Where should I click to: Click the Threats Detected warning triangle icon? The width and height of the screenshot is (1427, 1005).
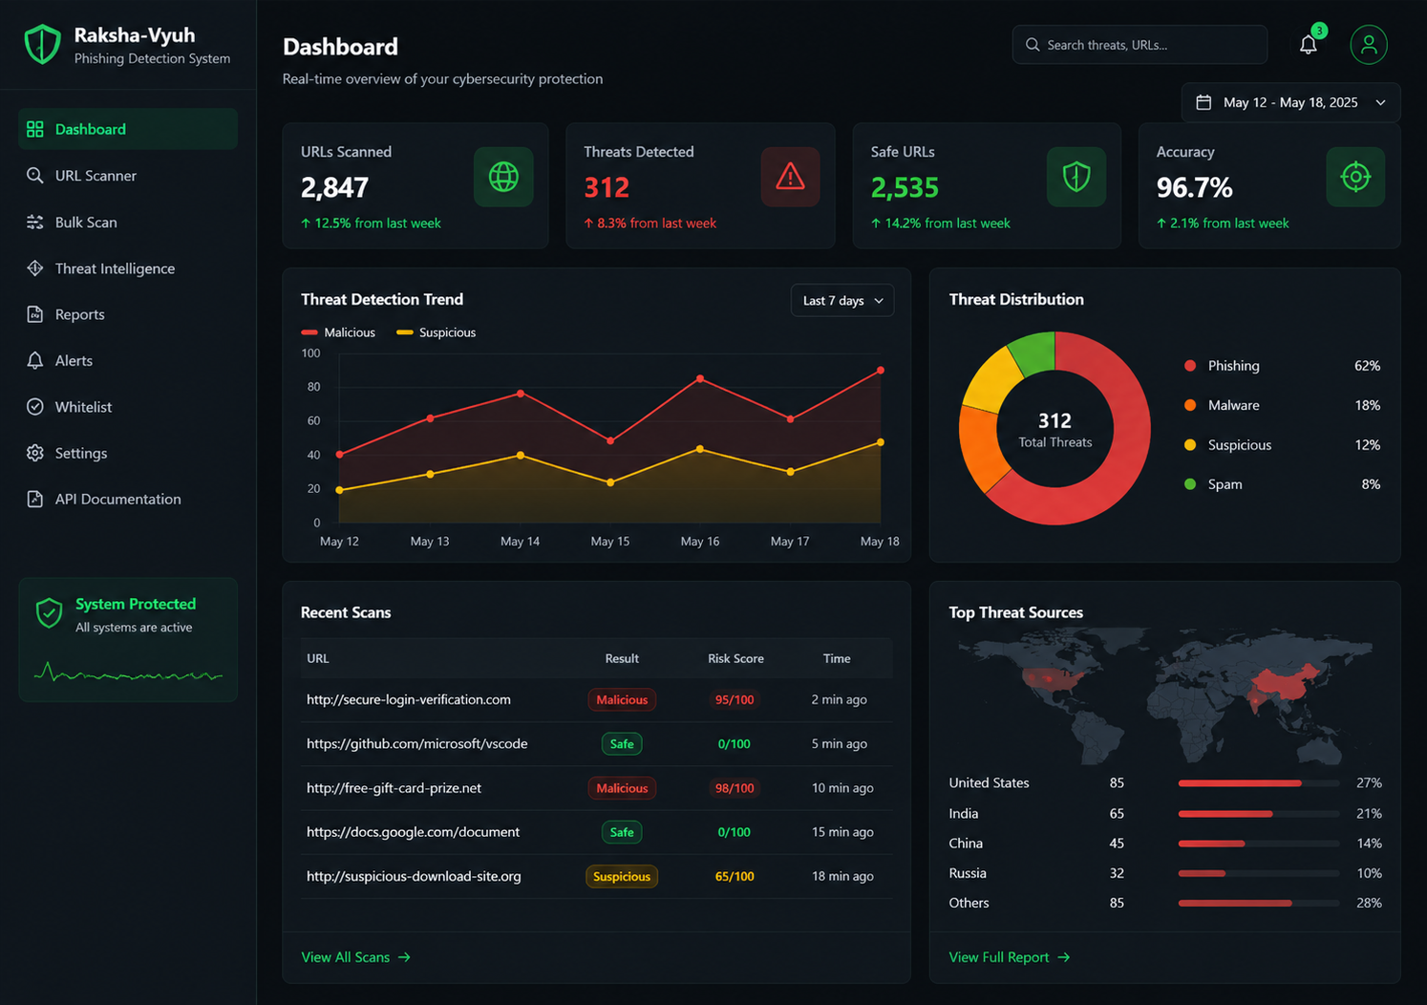[790, 177]
